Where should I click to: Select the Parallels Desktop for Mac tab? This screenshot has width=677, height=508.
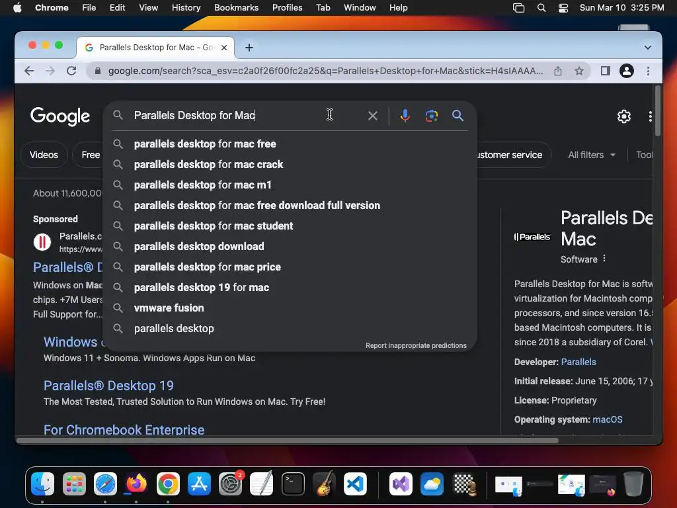155,48
